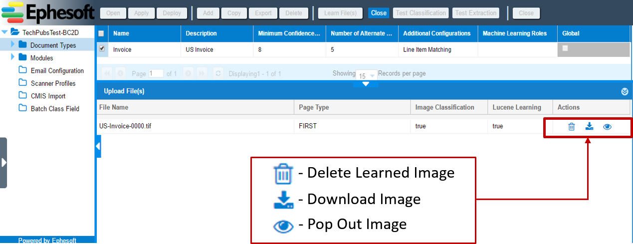
Task: Sort by Number of Alternate column header
Action: tap(362, 33)
